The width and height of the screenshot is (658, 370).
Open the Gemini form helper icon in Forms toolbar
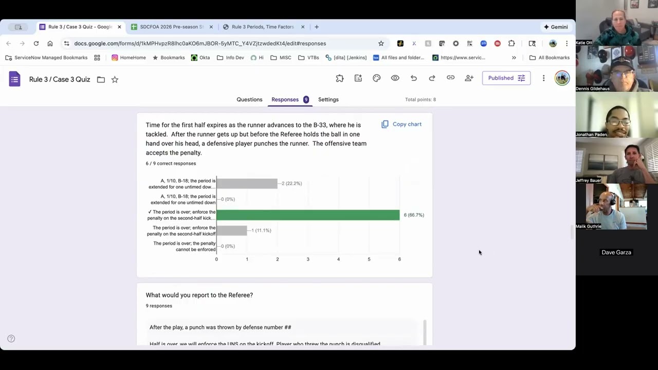click(x=358, y=78)
